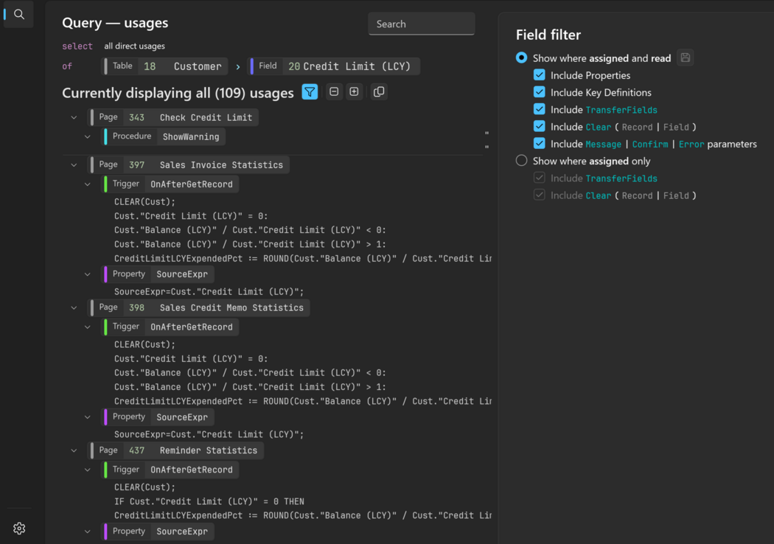Select the Table 18 Customer chip
The image size is (774, 544).
point(164,66)
